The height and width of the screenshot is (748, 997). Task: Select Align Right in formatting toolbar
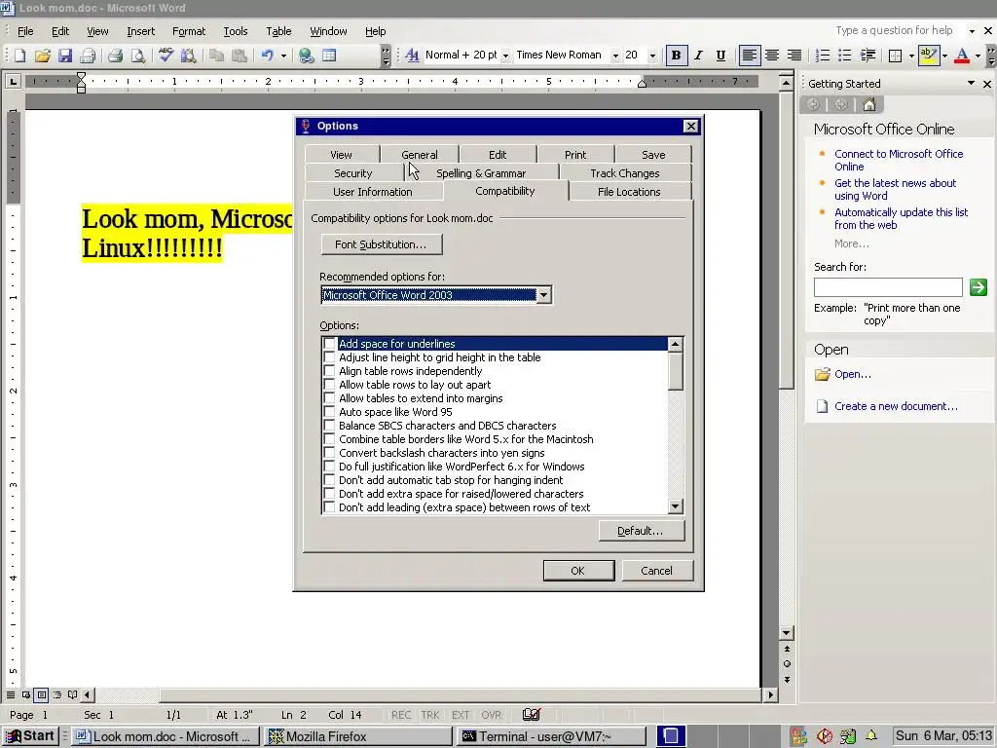[794, 56]
